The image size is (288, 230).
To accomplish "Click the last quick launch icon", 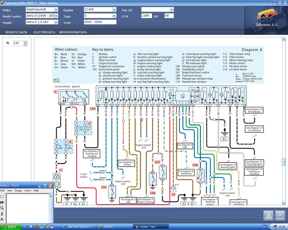I will click(x=52, y=227).
